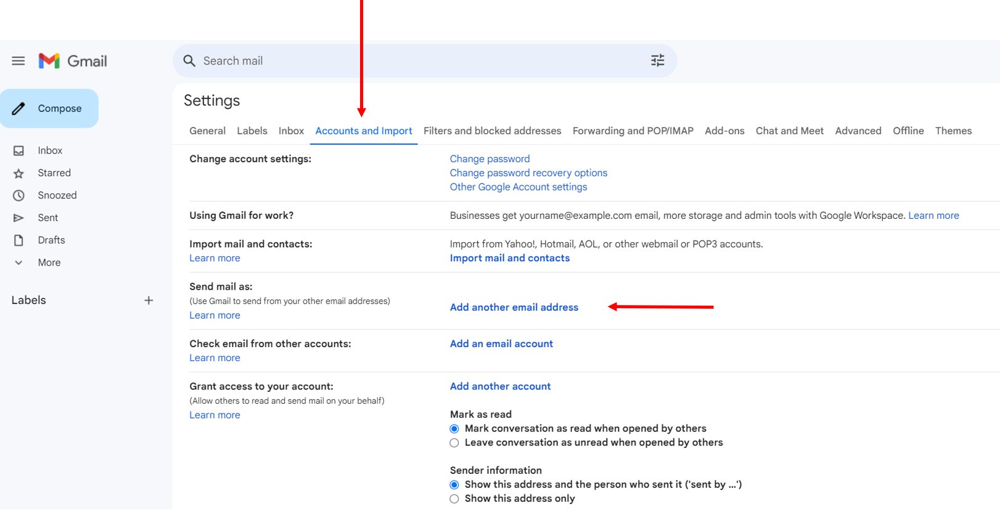Open Change password recovery options link
The width and height of the screenshot is (1000, 522).
[x=528, y=173]
